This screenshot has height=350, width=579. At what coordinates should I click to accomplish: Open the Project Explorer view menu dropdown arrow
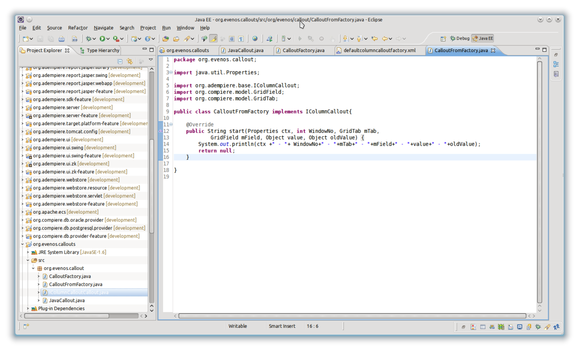[x=151, y=60]
